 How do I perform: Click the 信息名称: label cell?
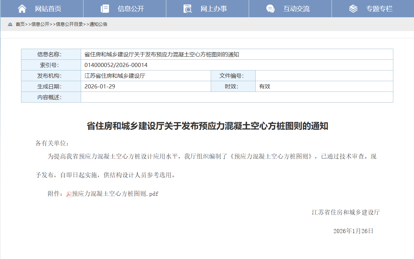51,54
